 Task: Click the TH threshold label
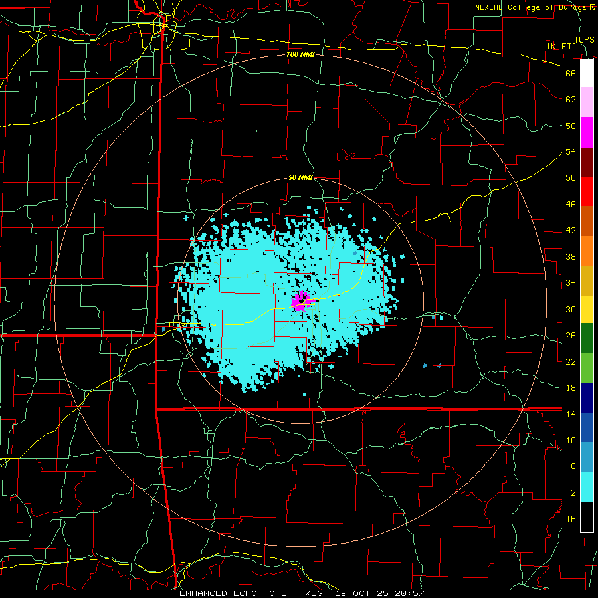[571, 519]
